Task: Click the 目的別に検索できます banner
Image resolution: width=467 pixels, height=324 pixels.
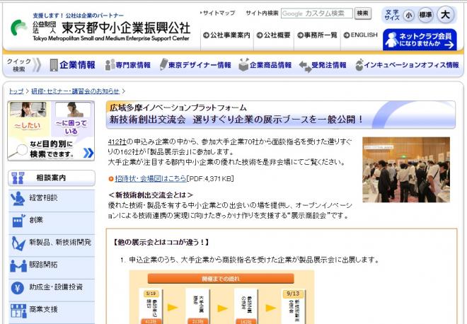Action: 51,131
